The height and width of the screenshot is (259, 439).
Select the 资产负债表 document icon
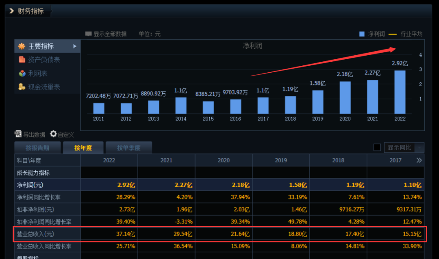point(22,60)
